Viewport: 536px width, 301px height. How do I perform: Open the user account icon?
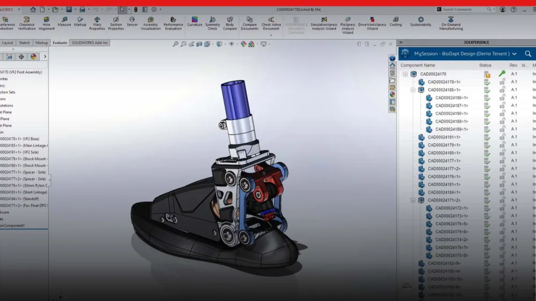point(503,9)
